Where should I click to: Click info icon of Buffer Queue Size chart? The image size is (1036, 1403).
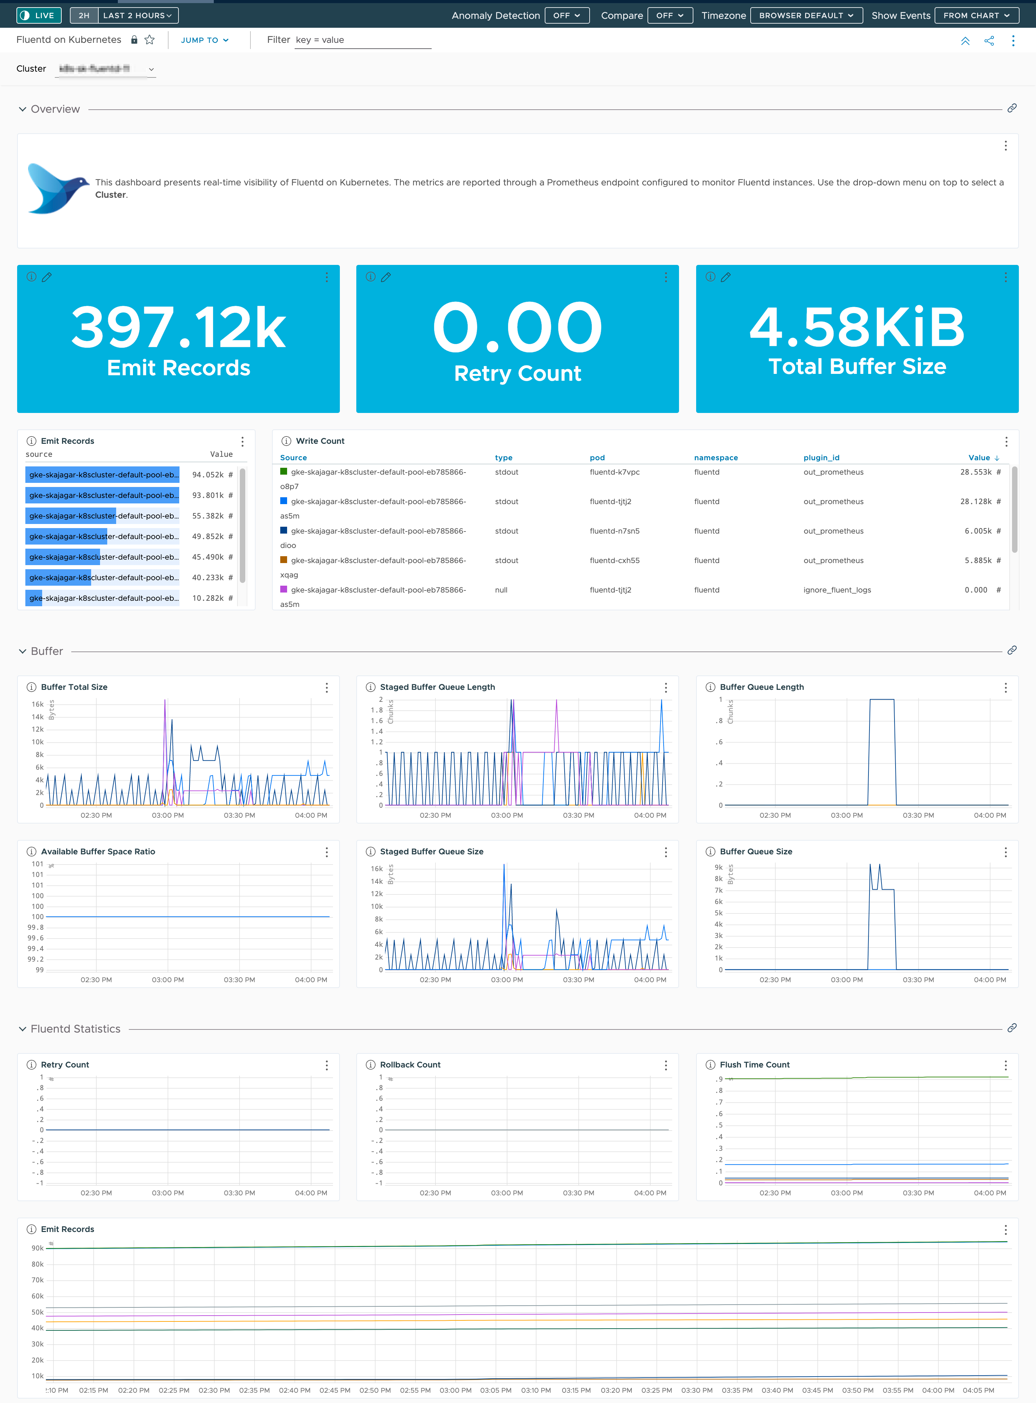click(711, 851)
